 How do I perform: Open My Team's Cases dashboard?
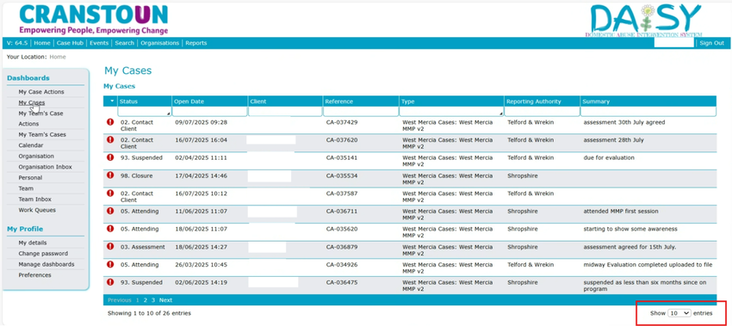pos(42,134)
